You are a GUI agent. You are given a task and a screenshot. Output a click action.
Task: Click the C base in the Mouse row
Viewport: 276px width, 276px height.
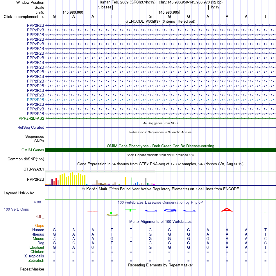(266, 239)
